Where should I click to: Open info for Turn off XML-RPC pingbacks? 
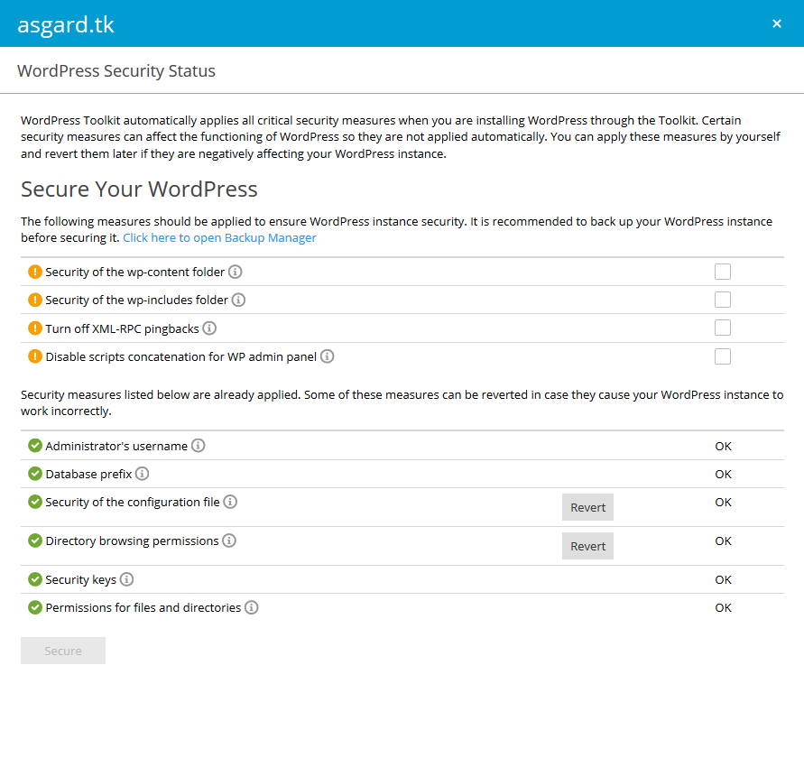point(209,328)
